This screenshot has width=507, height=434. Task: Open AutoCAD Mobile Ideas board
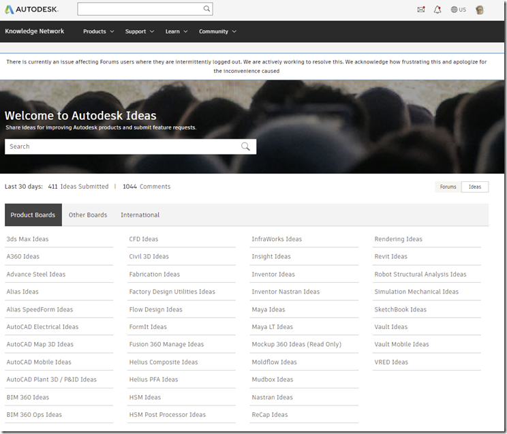tap(39, 362)
